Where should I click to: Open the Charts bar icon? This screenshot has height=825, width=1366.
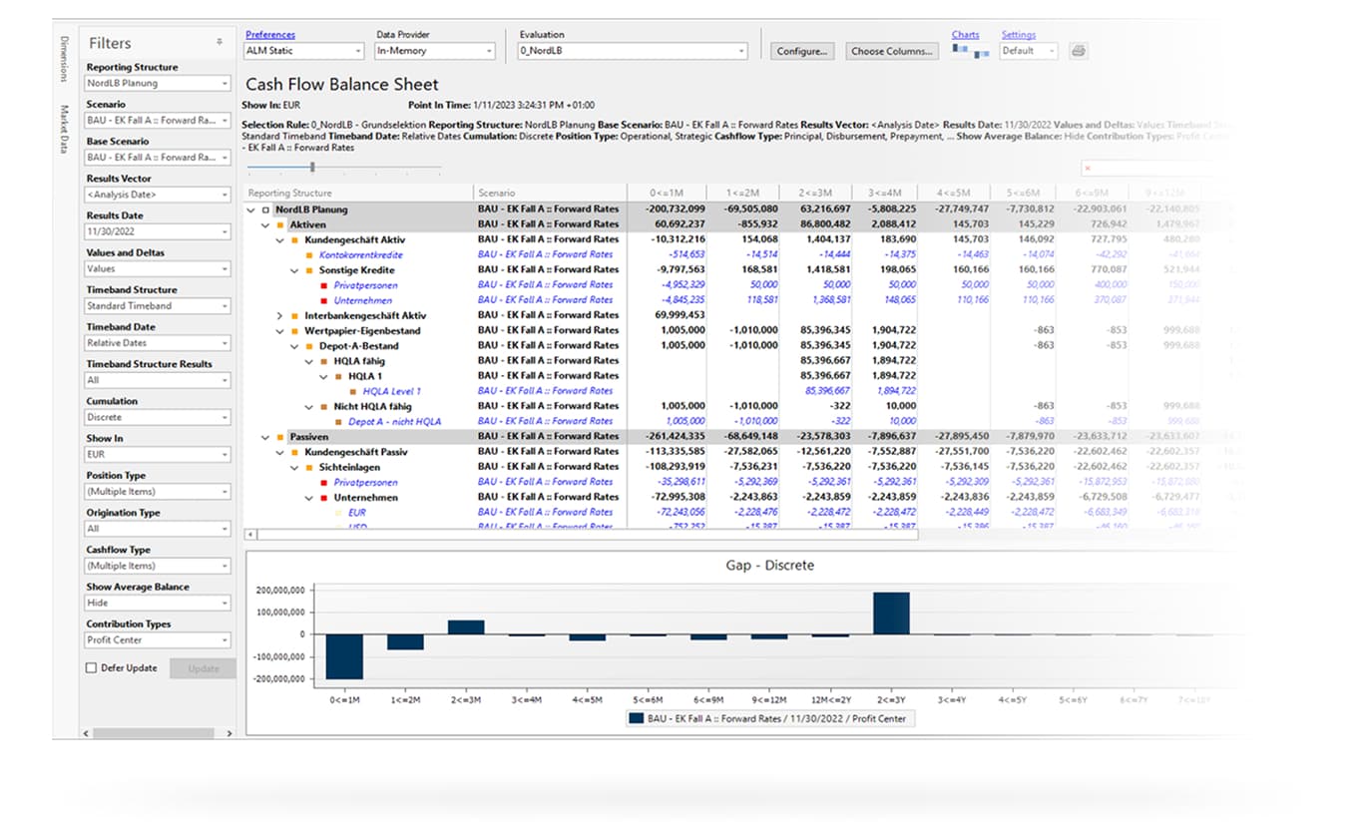pyautogui.click(x=970, y=51)
